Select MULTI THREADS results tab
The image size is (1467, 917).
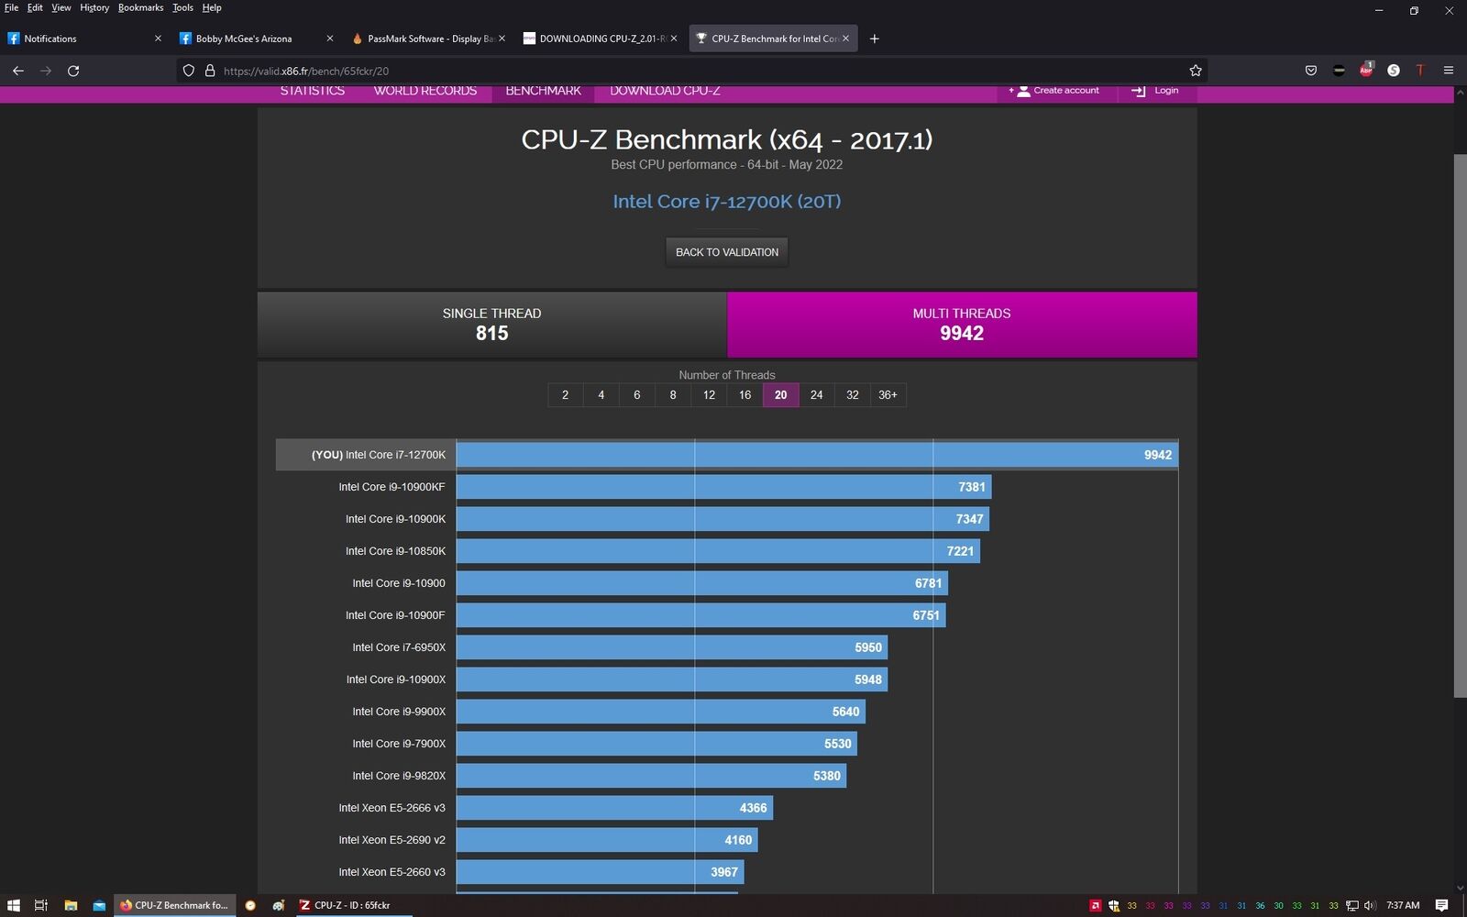[x=962, y=325]
